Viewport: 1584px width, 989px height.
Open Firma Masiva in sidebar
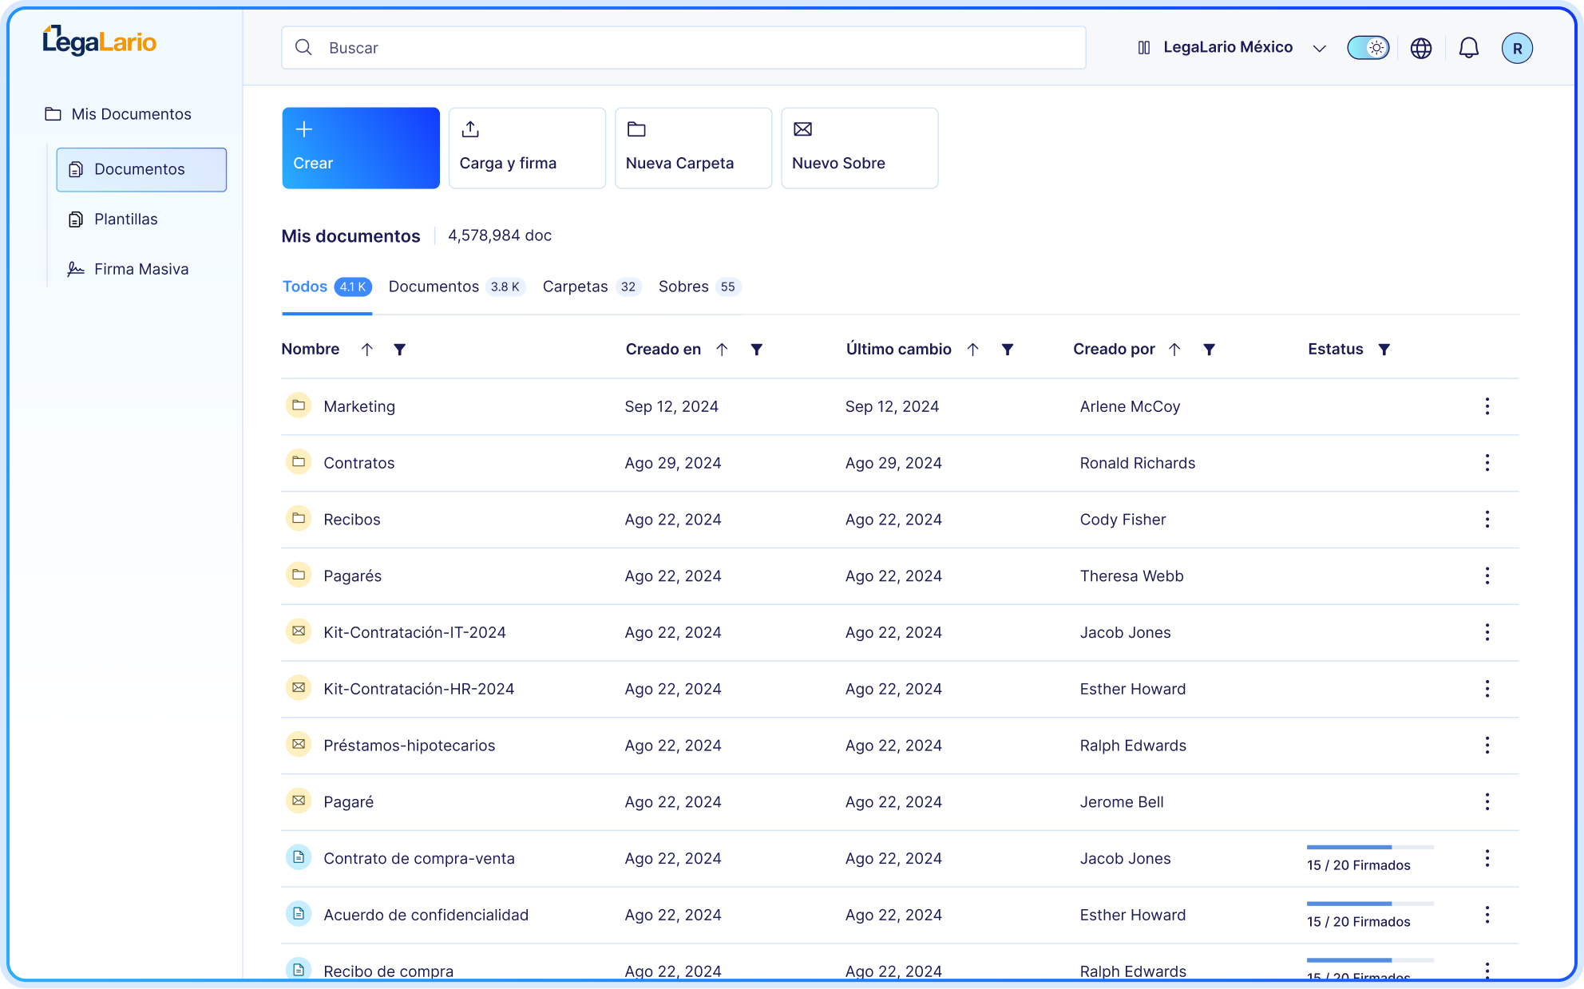(141, 269)
